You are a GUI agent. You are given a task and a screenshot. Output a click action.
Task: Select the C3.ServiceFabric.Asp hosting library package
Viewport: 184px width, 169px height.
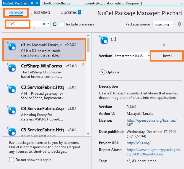tap(44, 114)
